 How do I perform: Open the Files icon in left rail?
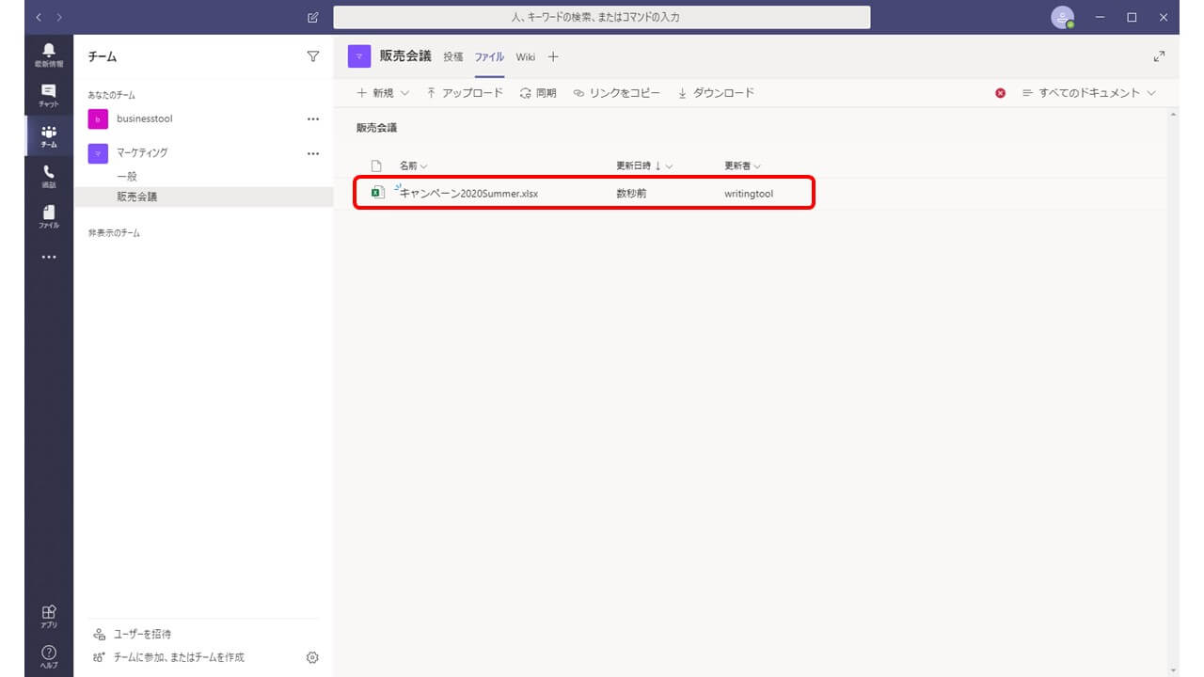tap(49, 216)
